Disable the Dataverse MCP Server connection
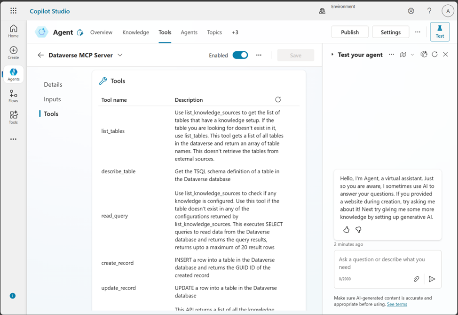The width and height of the screenshot is (458, 315). (240, 55)
